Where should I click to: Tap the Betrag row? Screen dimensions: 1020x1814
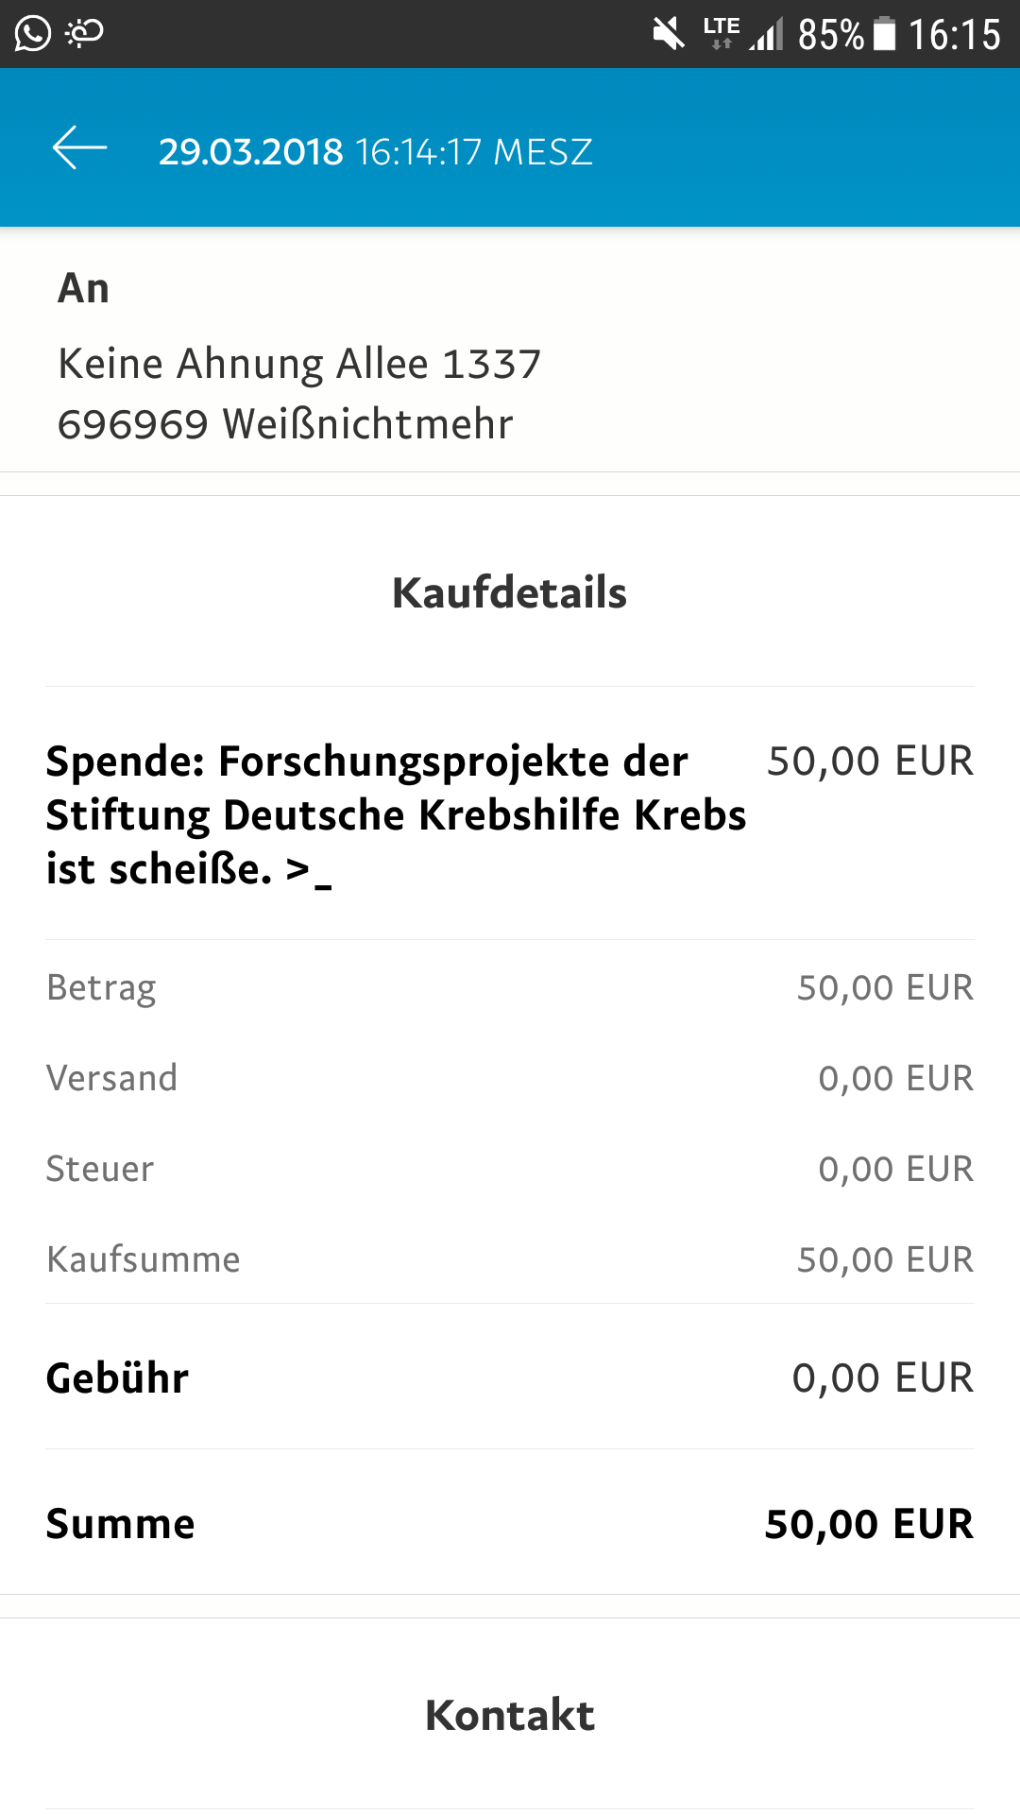point(510,987)
